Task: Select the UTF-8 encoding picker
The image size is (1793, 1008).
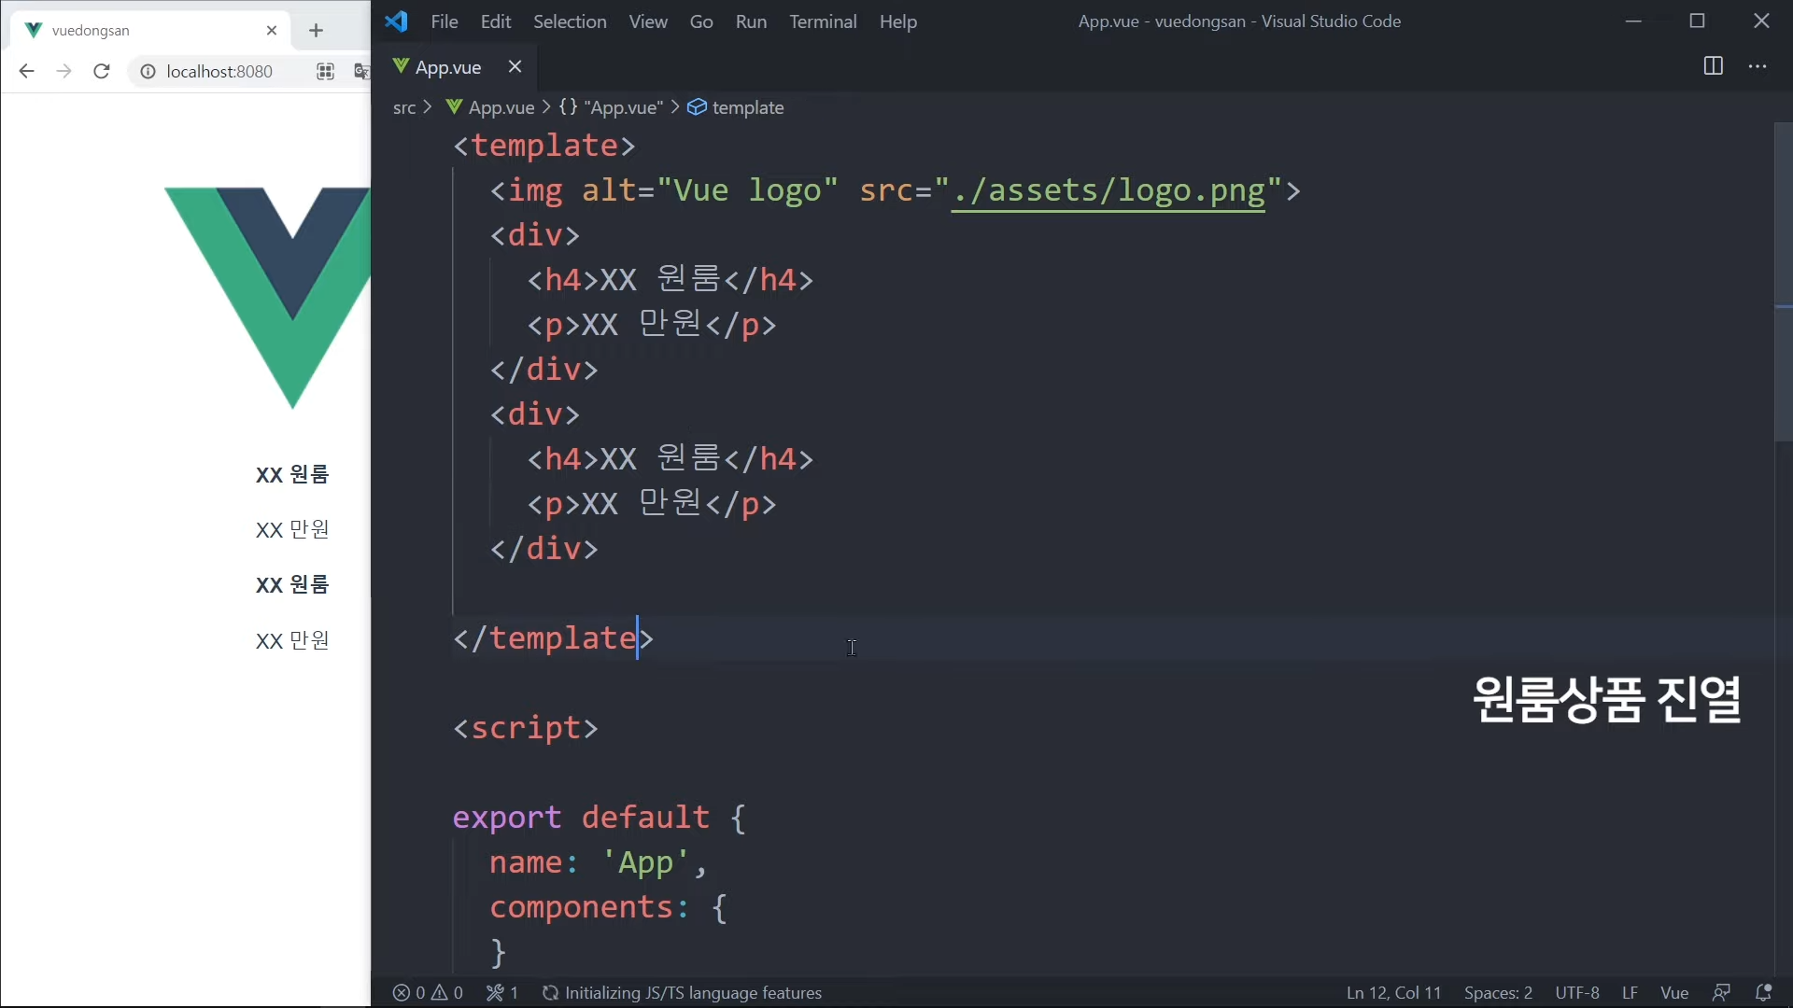Action: pyautogui.click(x=1576, y=993)
